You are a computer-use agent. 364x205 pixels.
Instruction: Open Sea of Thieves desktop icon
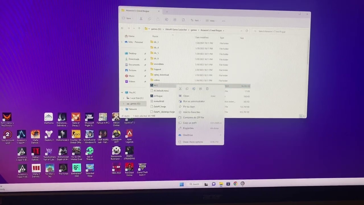click(90, 154)
